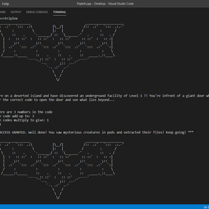
Task: Click the '3 numbers in the code' line
Action: (x=26, y=112)
